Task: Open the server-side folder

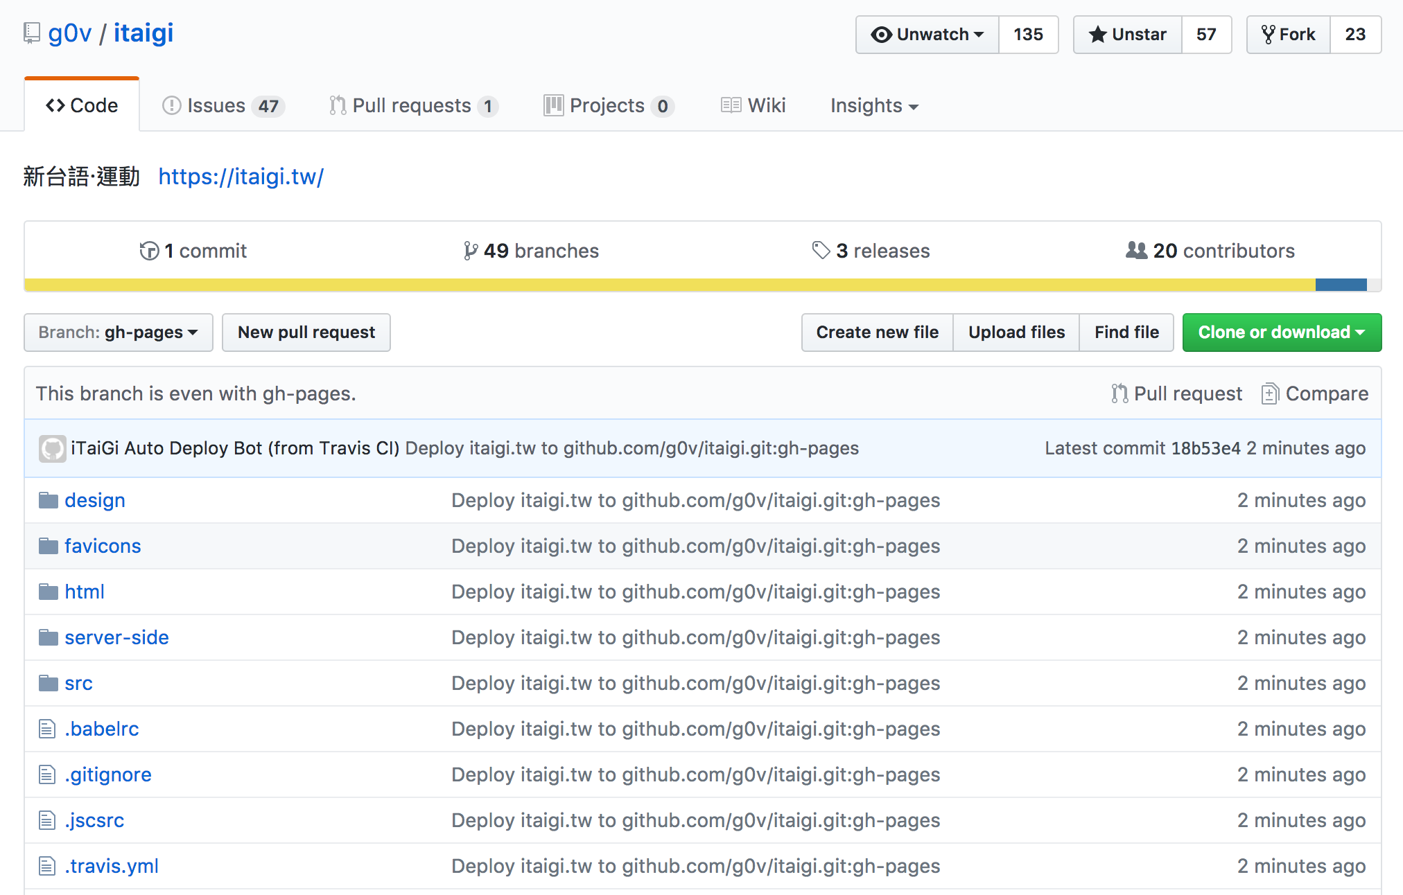Action: point(116,637)
